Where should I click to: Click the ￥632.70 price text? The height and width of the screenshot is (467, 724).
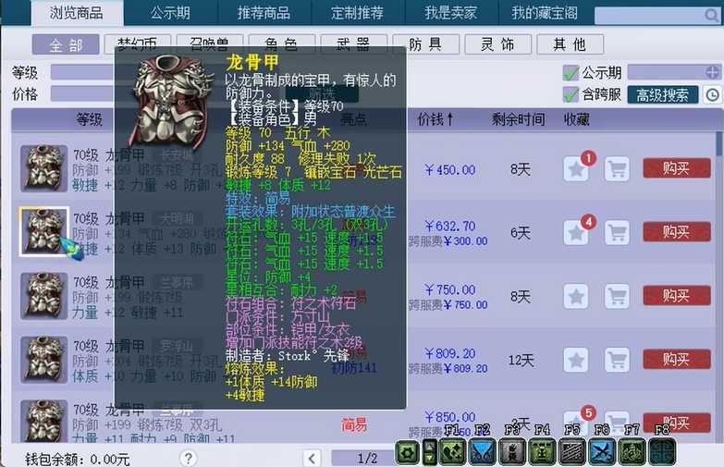450,226
